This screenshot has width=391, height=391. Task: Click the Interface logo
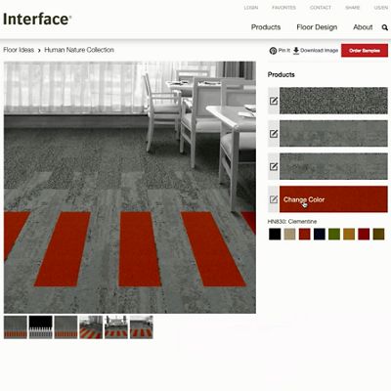point(37,20)
